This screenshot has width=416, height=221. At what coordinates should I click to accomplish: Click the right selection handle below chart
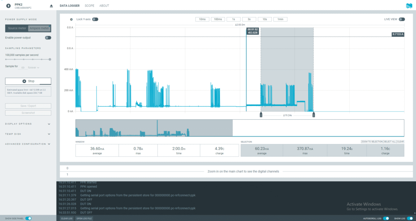pyautogui.click(x=314, y=115)
